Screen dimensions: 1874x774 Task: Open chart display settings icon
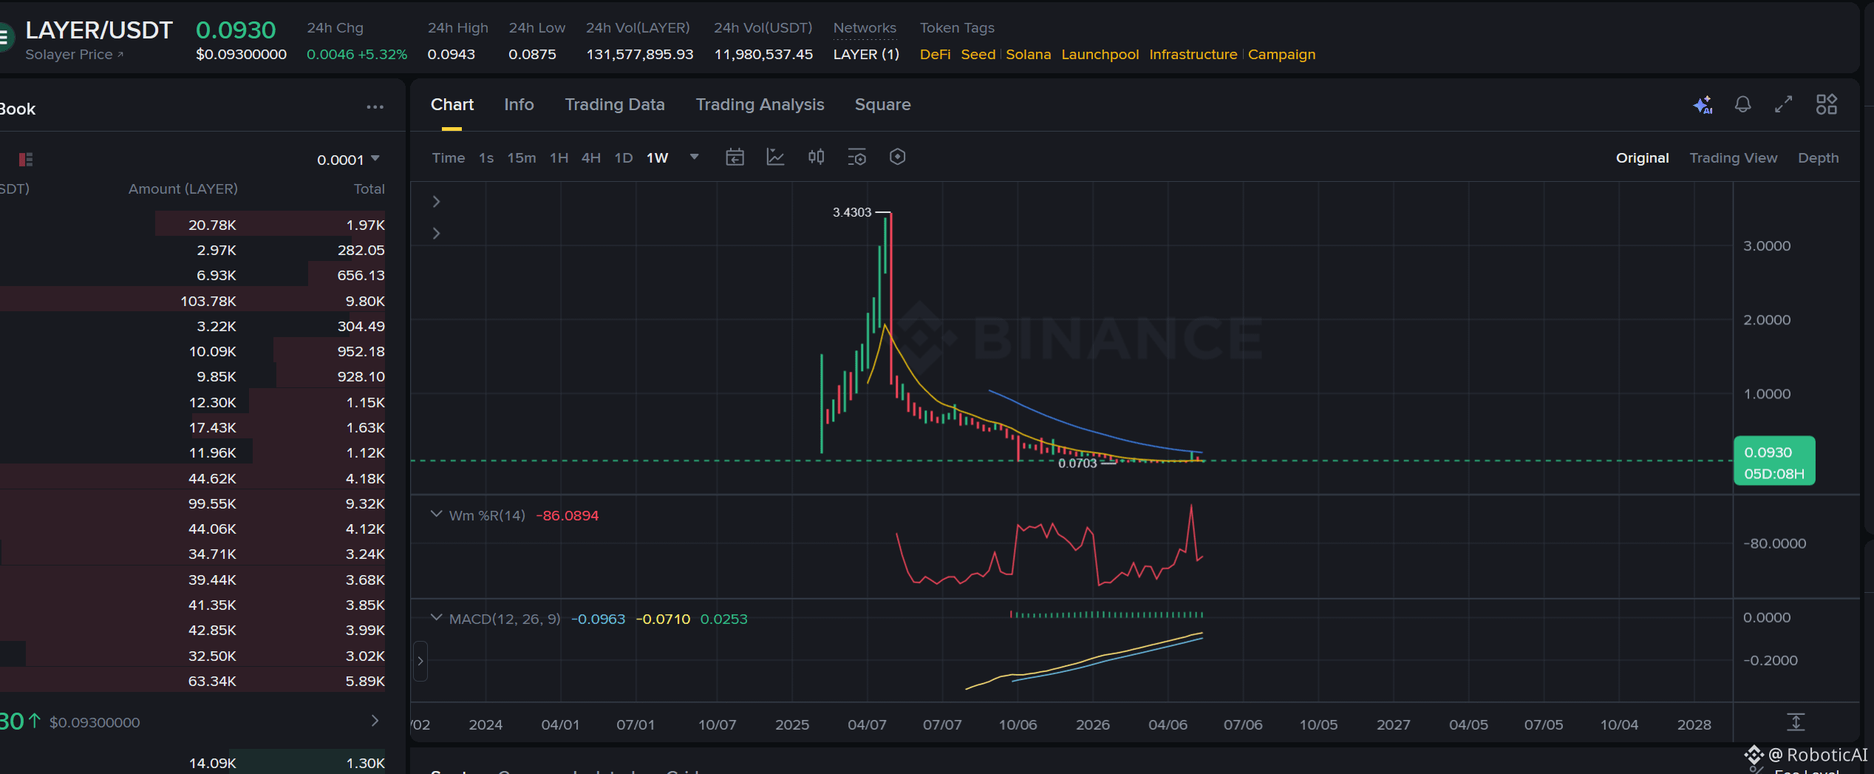click(856, 157)
